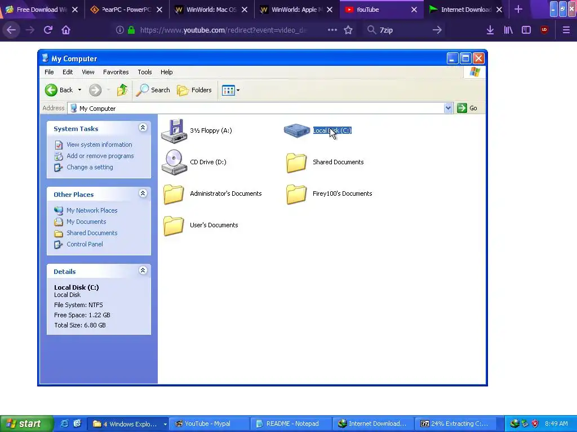Open the Back button history dropdown arrow
The image size is (577, 432).
pyautogui.click(x=79, y=90)
